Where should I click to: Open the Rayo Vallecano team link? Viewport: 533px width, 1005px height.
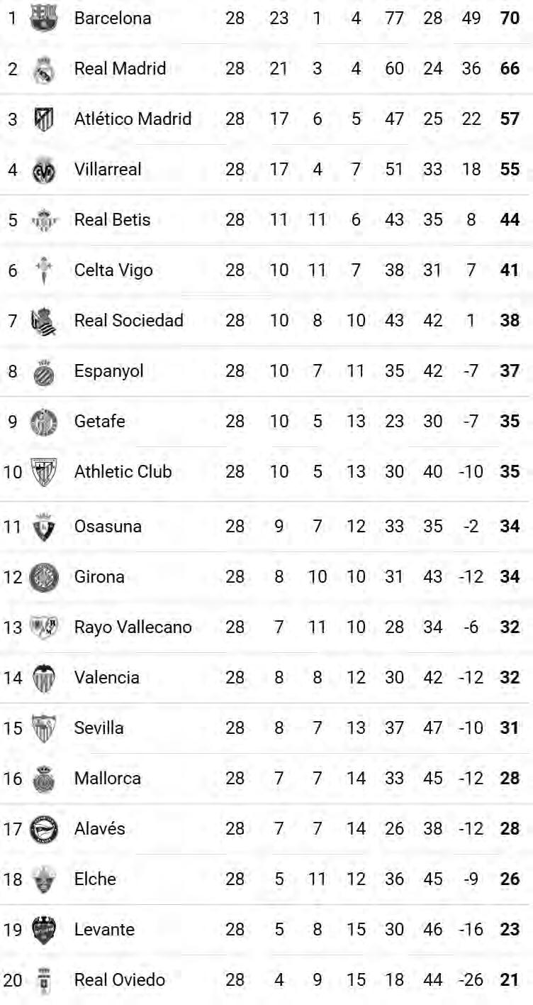tap(133, 627)
